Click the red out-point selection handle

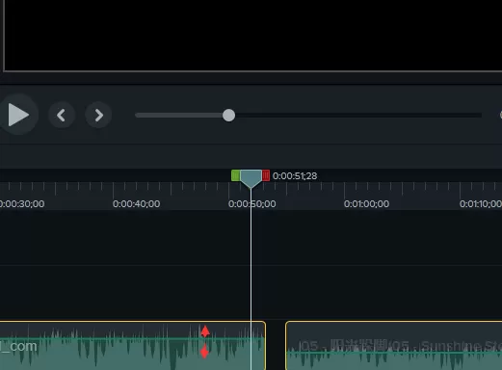pyautogui.click(x=266, y=175)
